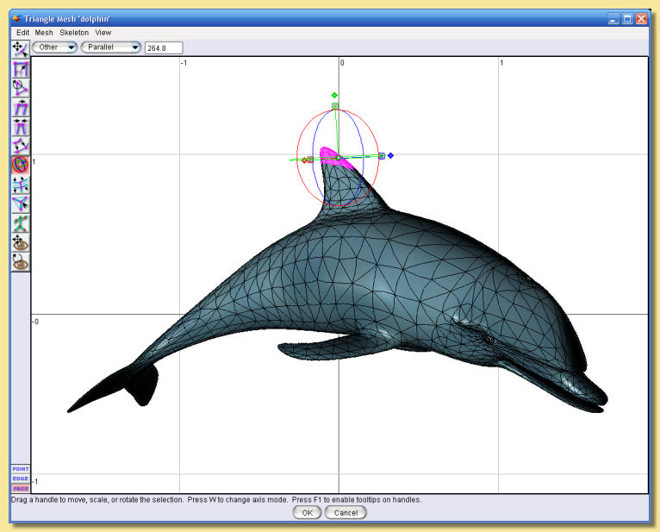Open the 'Other' view orientation dropdown
Viewport: 660px width, 532px height.
click(x=55, y=47)
